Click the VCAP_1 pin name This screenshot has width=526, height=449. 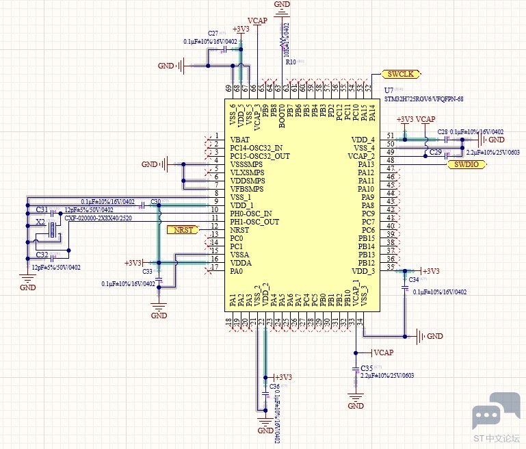(x=356, y=293)
